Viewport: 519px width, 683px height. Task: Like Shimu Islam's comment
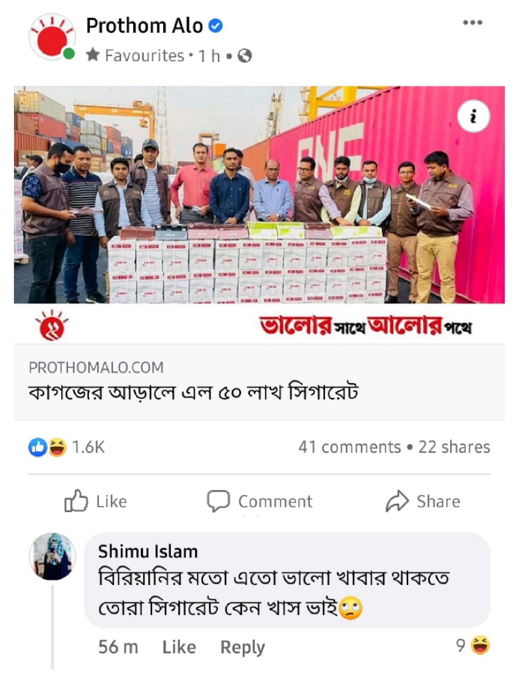tap(179, 647)
